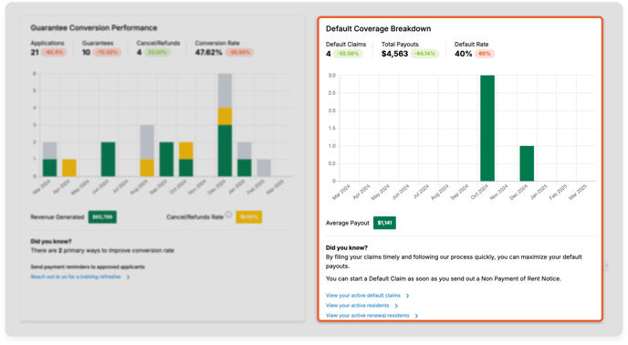Click the gray top segment of the Dec 2024 conversion bar
This screenshot has height=345, width=628.
[x=225, y=90]
